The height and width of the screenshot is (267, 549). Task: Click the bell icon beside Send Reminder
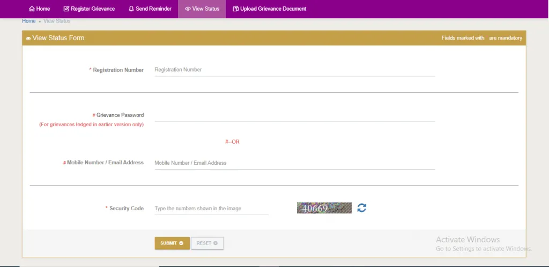(131, 9)
